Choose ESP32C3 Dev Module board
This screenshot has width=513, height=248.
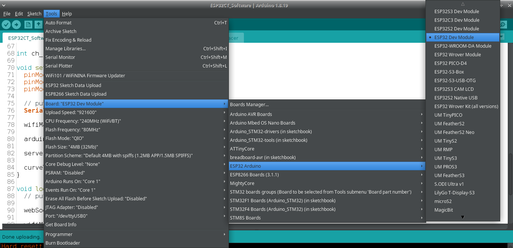[x=463, y=20]
